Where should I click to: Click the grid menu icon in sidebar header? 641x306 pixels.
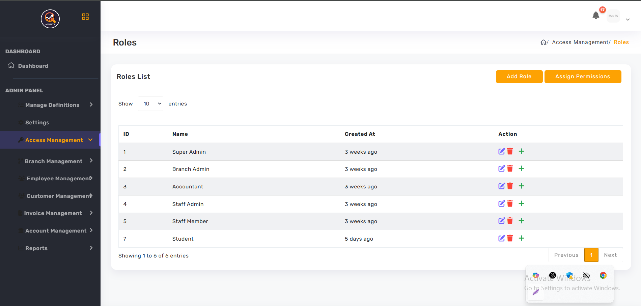click(x=85, y=17)
